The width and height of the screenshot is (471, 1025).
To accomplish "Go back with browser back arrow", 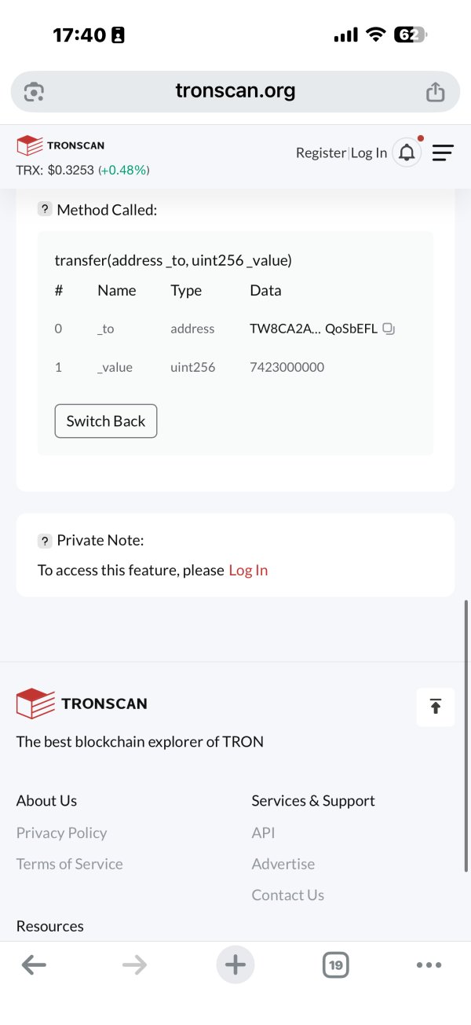I will (x=34, y=965).
